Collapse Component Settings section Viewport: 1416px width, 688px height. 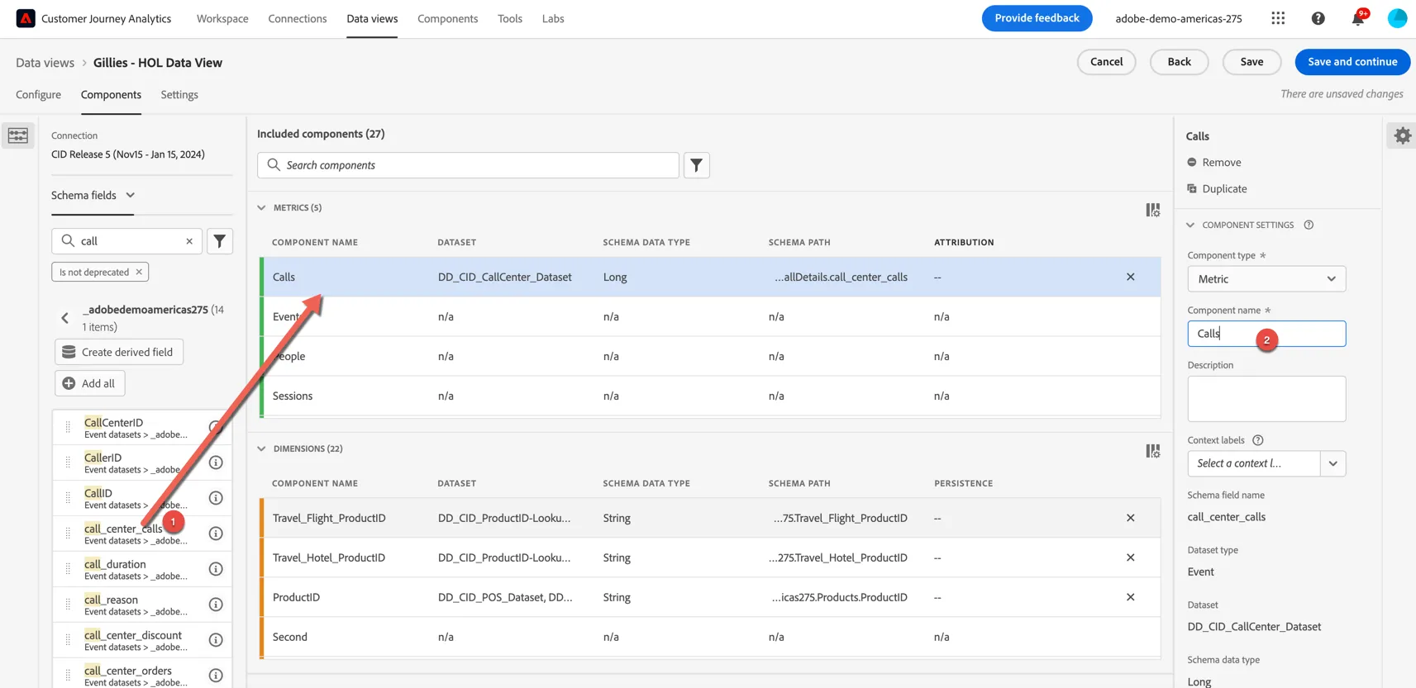(1190, 225)
